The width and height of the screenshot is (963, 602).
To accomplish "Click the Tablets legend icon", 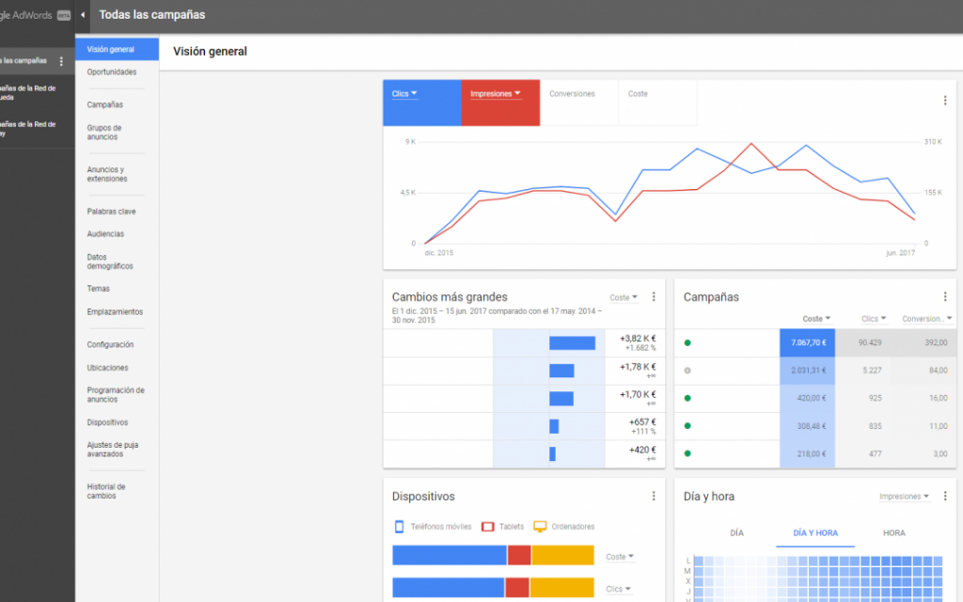I will pyautogui.click(x=488, y=526).
